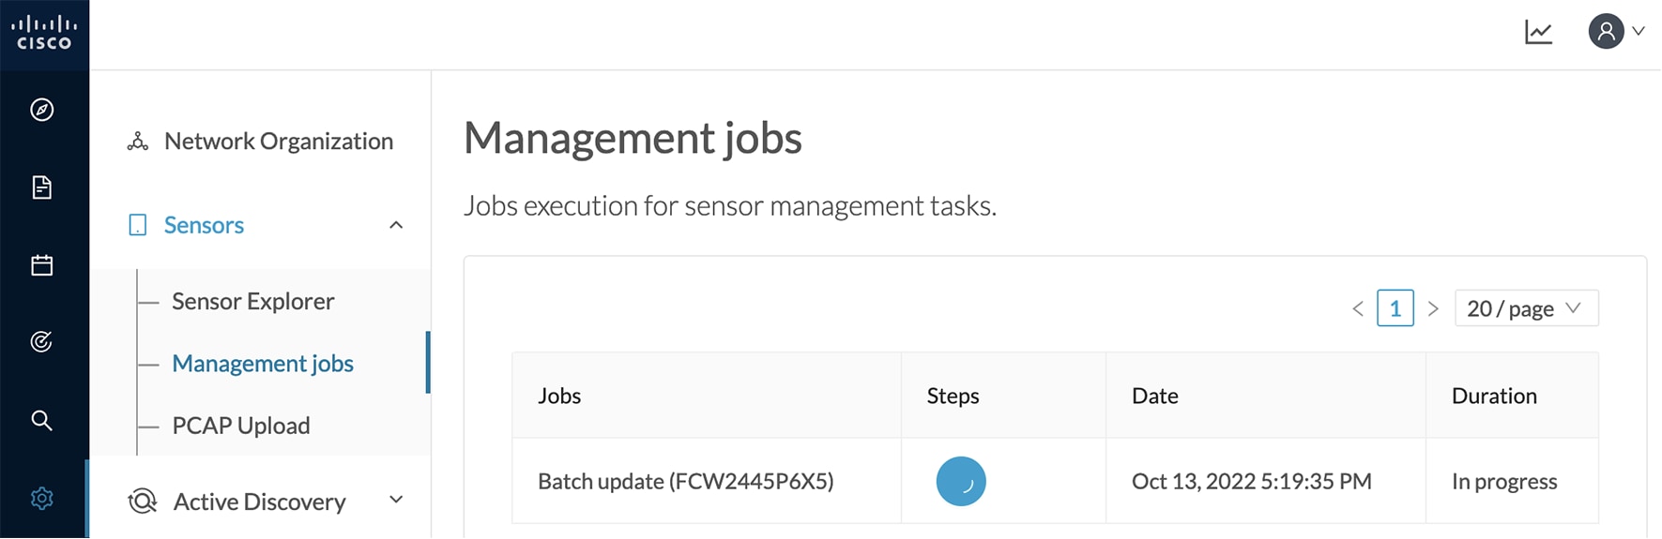Select the Management jobs menu item

pos(263,364)
